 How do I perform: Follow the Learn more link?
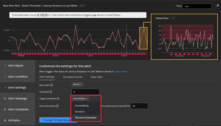pos(121,72)
